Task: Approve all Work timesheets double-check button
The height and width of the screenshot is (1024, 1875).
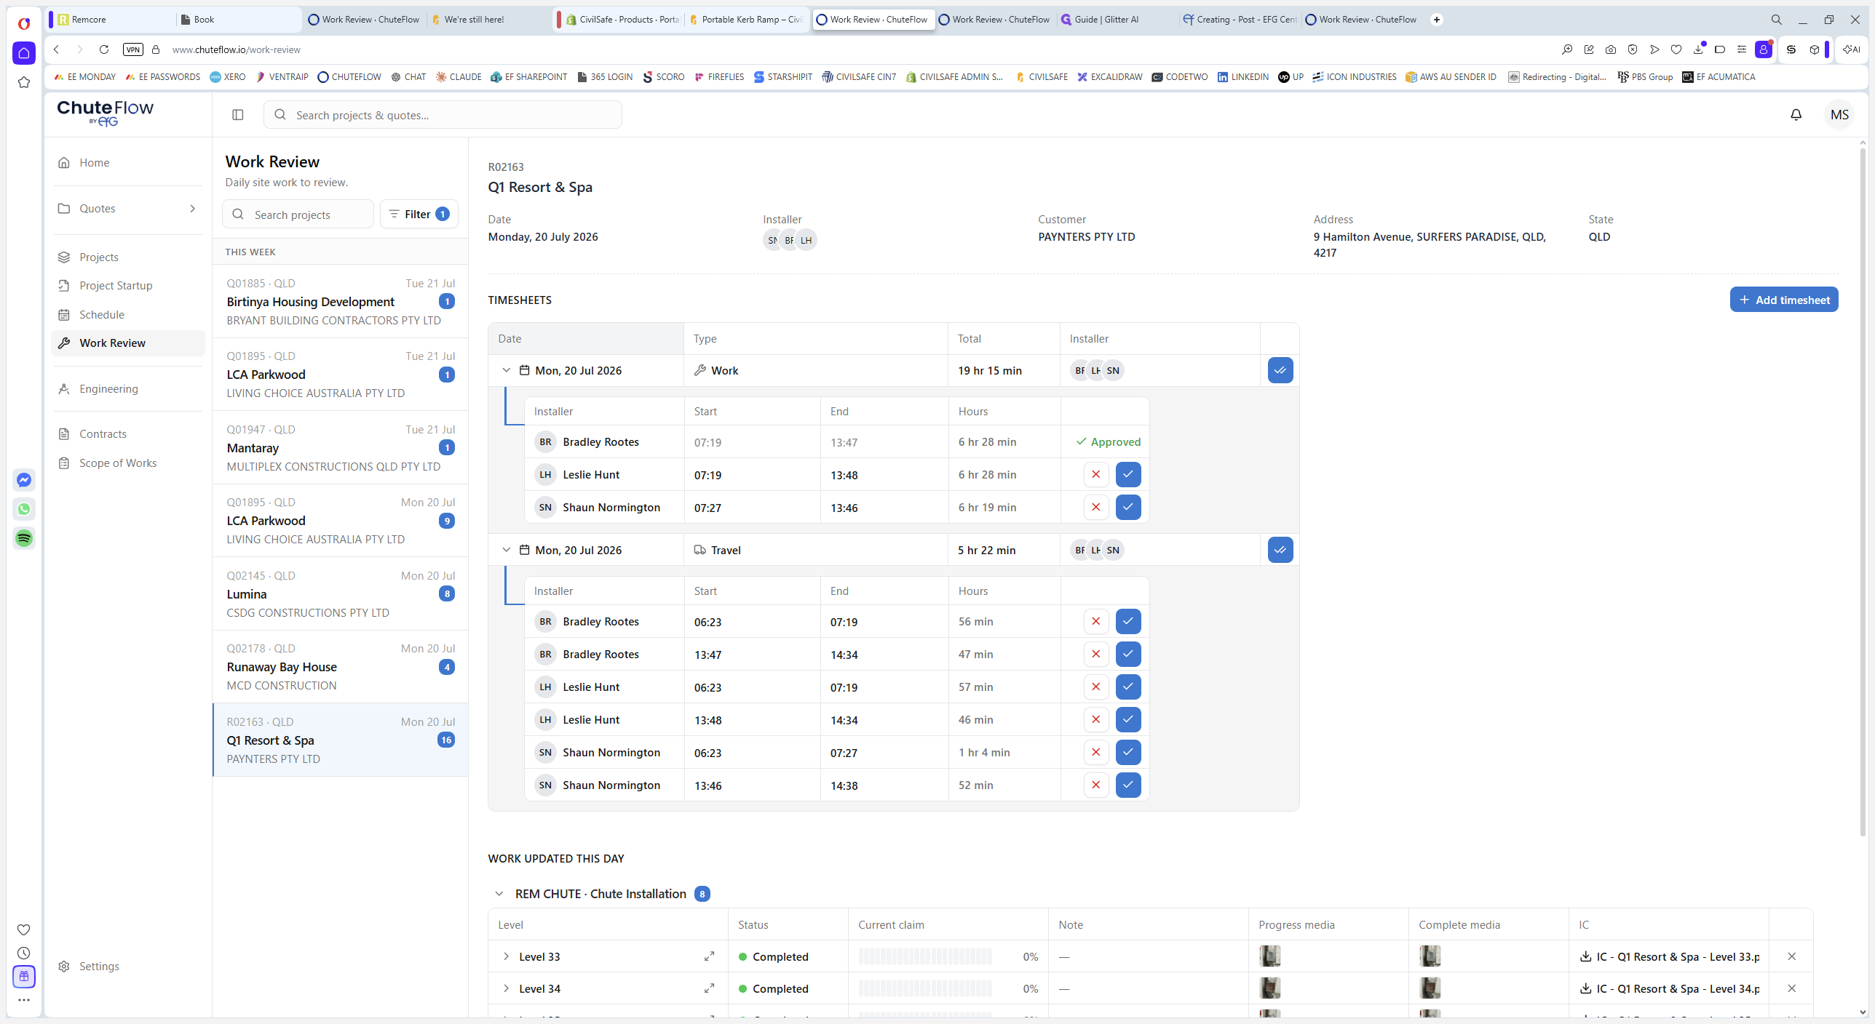Action: click(x=1280, y=370)
